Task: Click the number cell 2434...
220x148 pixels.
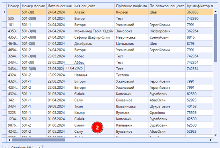Action: [x=14, y=63]
